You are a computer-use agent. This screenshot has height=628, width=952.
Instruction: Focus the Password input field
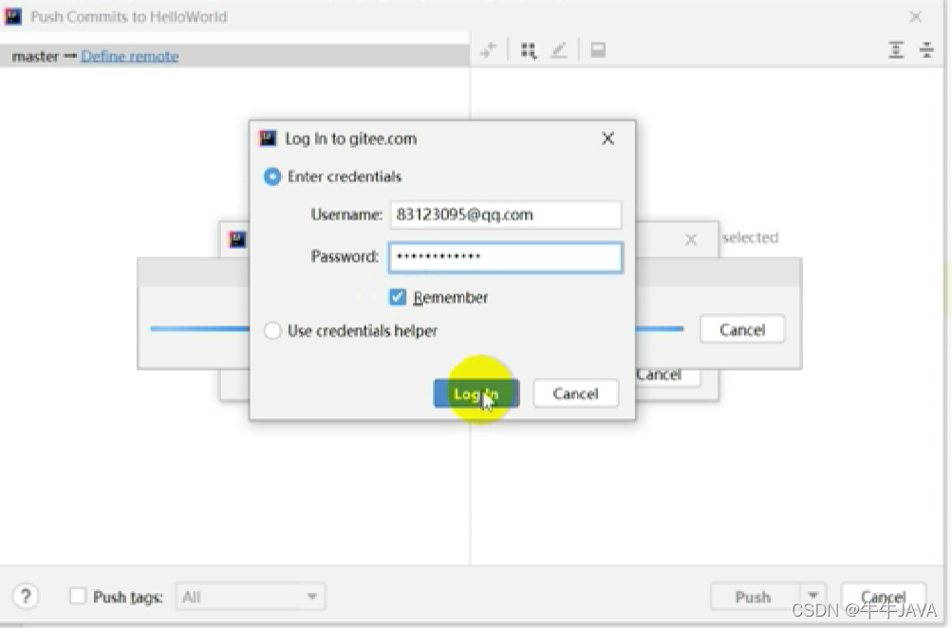click(506, 257)
